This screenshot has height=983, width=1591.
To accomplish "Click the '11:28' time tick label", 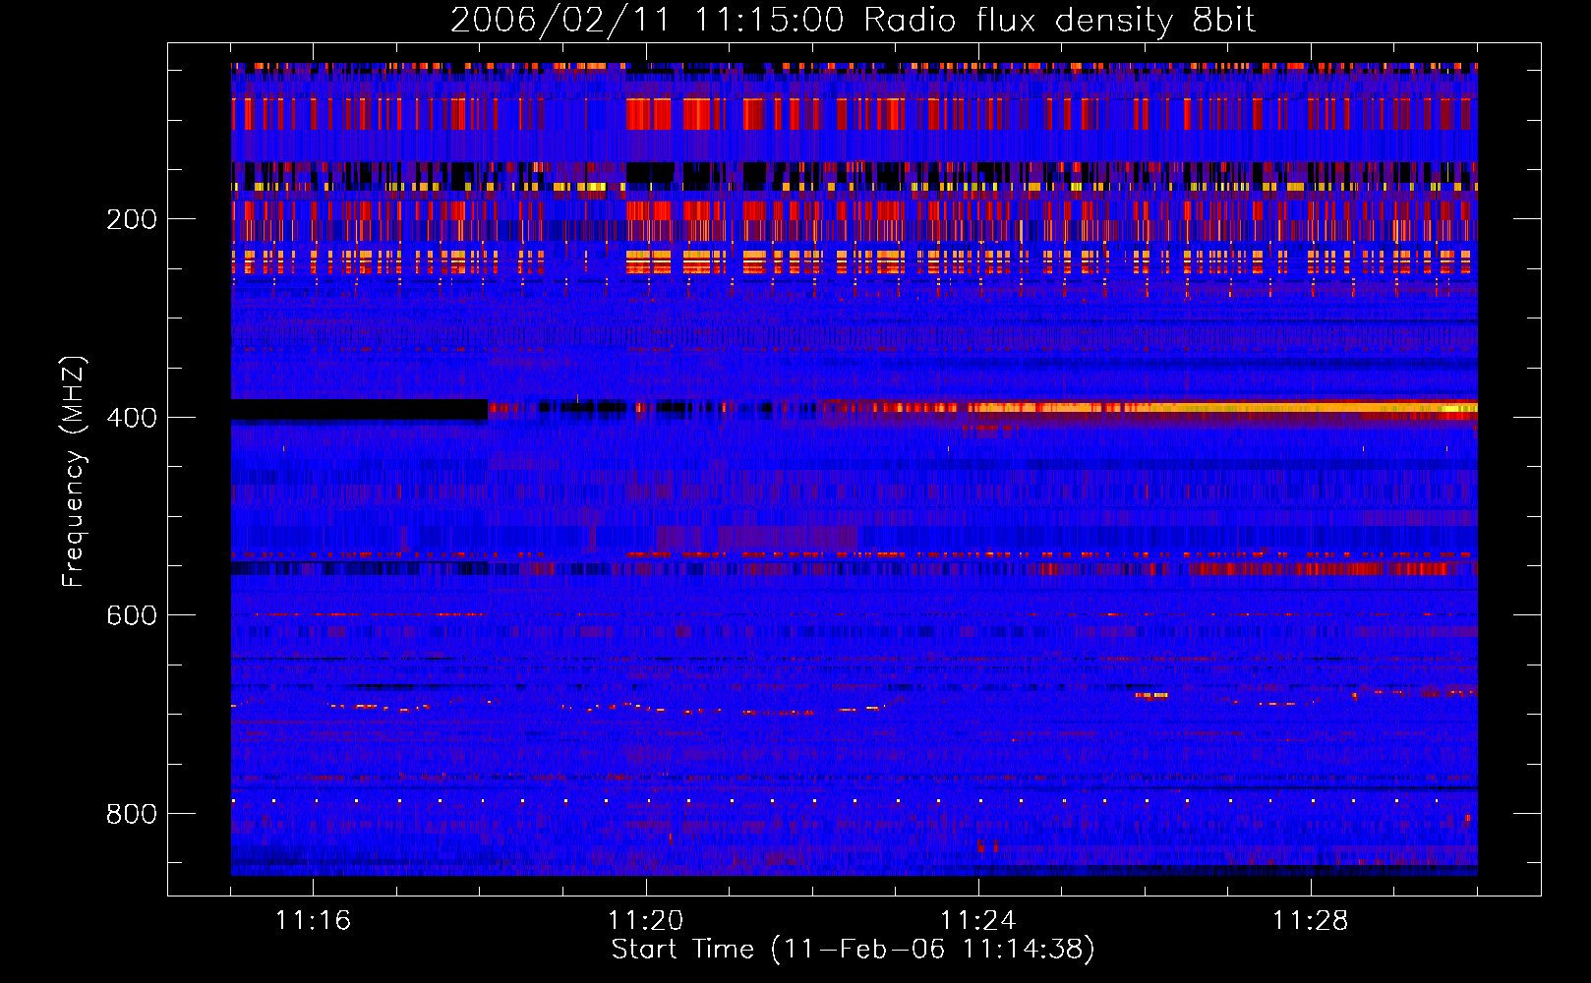I will (x=1310, y=920).
